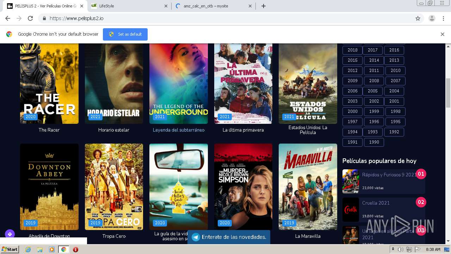Screen dimensions: 451x254
Task: Filter movies by year 2005
Action: click(x=372, y=91)
